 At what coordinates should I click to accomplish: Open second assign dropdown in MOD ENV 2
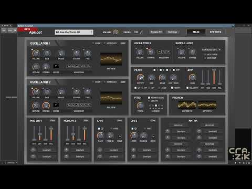coord(80,156)
